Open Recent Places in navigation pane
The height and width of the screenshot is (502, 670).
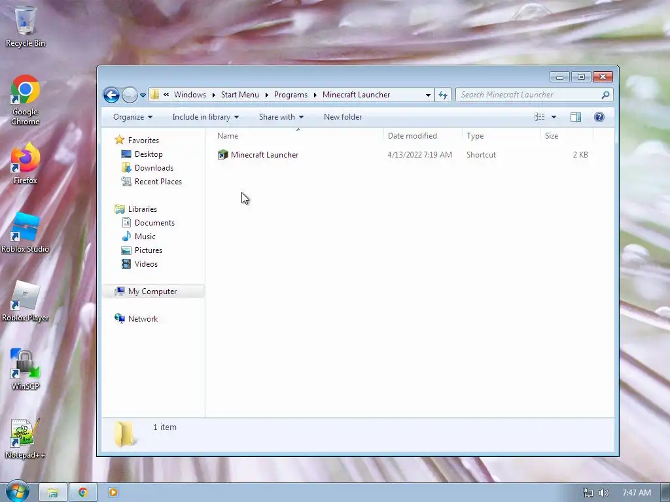(x=158, y=182)
